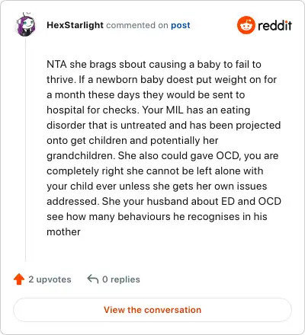Open the HexStarlight username profile

pos(75,25)
